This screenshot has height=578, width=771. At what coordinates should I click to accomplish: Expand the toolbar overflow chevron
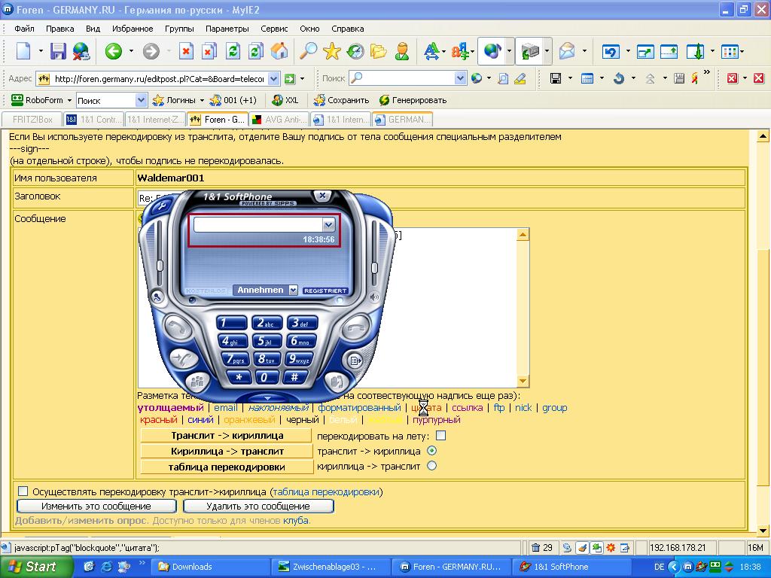click(x=707, y=72)
